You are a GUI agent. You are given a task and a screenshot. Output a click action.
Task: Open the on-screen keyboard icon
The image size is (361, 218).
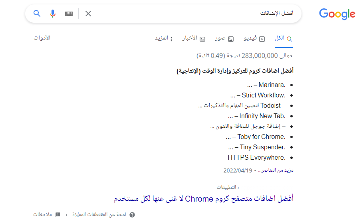(x=69, y=14)
